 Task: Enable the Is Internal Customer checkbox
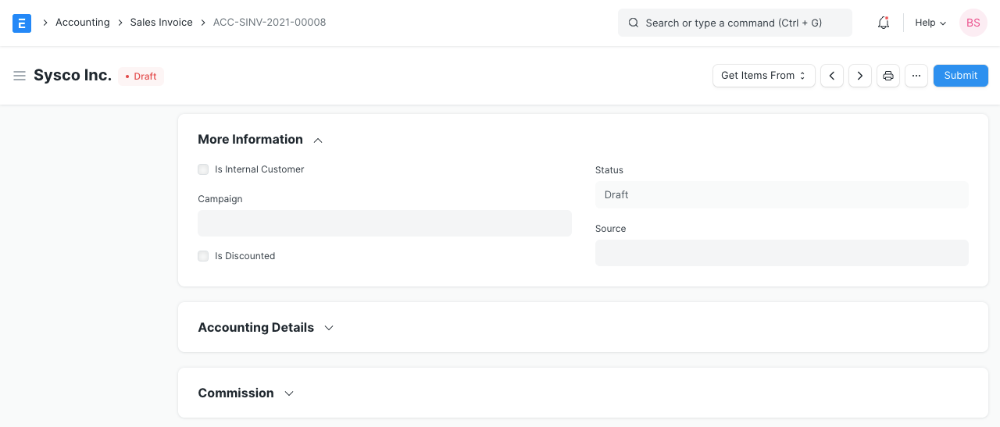203,169
